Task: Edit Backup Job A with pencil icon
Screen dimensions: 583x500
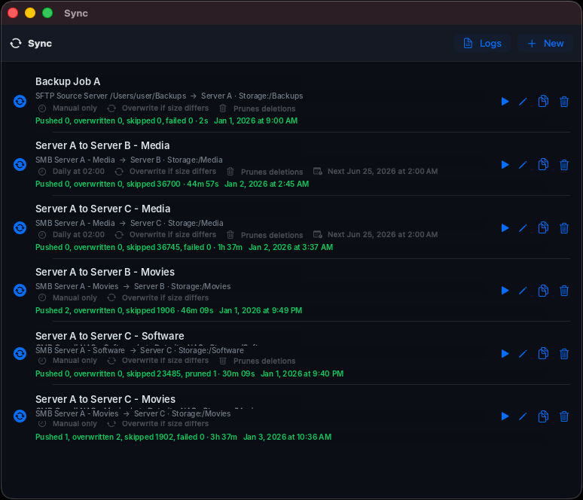Action: (523, 102)
